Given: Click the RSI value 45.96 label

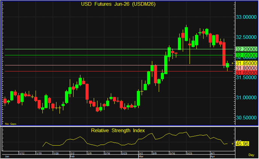Looking at the screenshot, I should (242, 144).
